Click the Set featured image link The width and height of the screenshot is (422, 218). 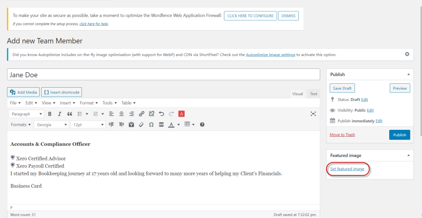click(x=347, y=169)
